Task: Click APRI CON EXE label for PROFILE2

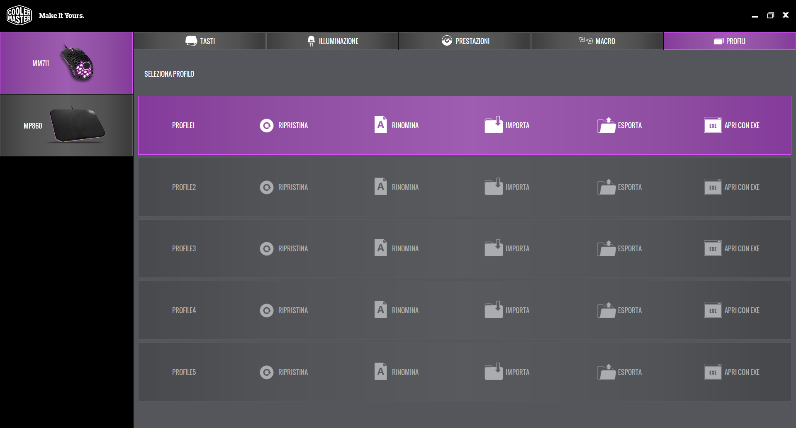Action: [x=742, y=187]
